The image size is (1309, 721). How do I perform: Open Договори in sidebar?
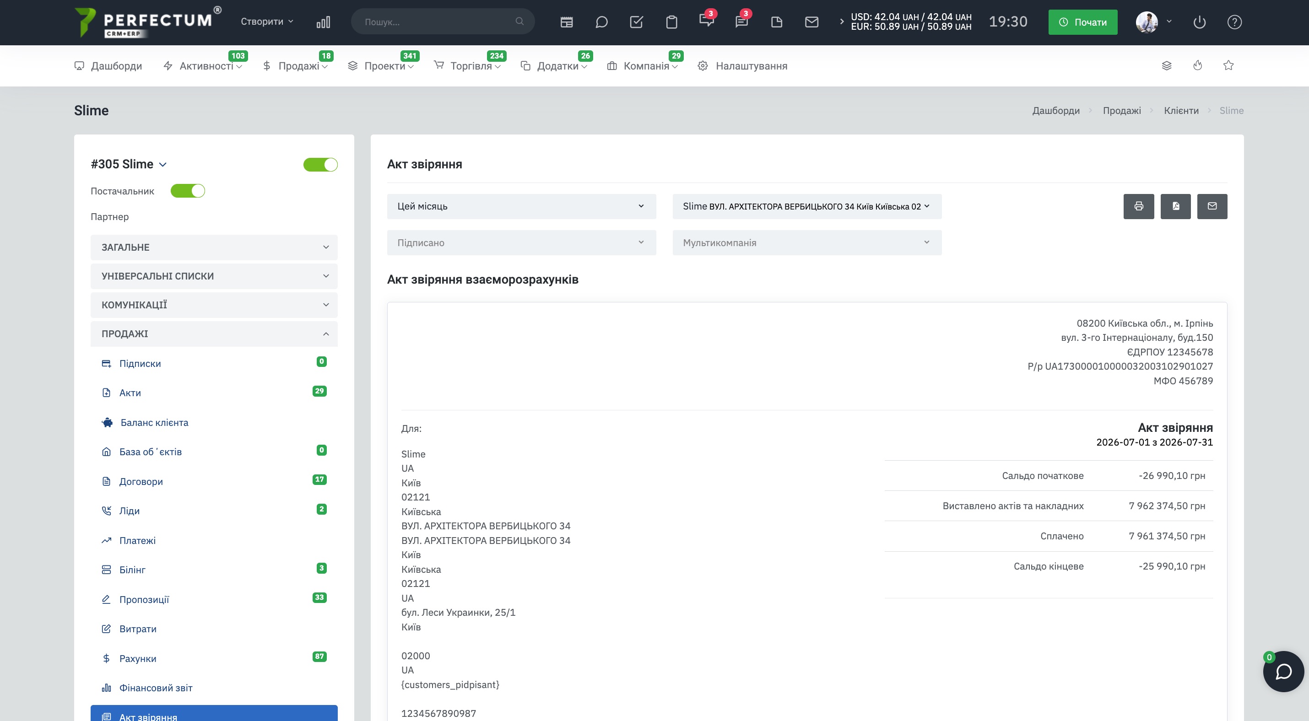pos(141,481)
